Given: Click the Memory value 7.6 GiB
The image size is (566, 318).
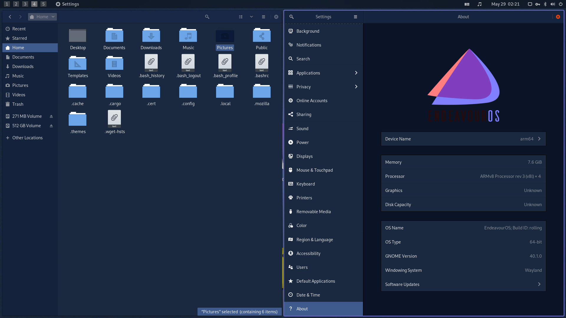Looking at the screenshot, I should click(535, 162).
